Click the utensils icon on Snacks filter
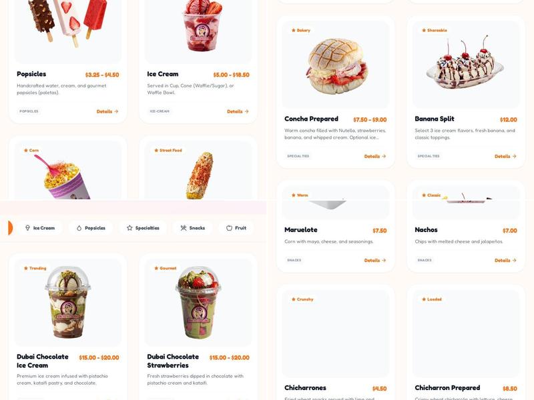This screenshot has width=534, height=400. tap(184, 228)
